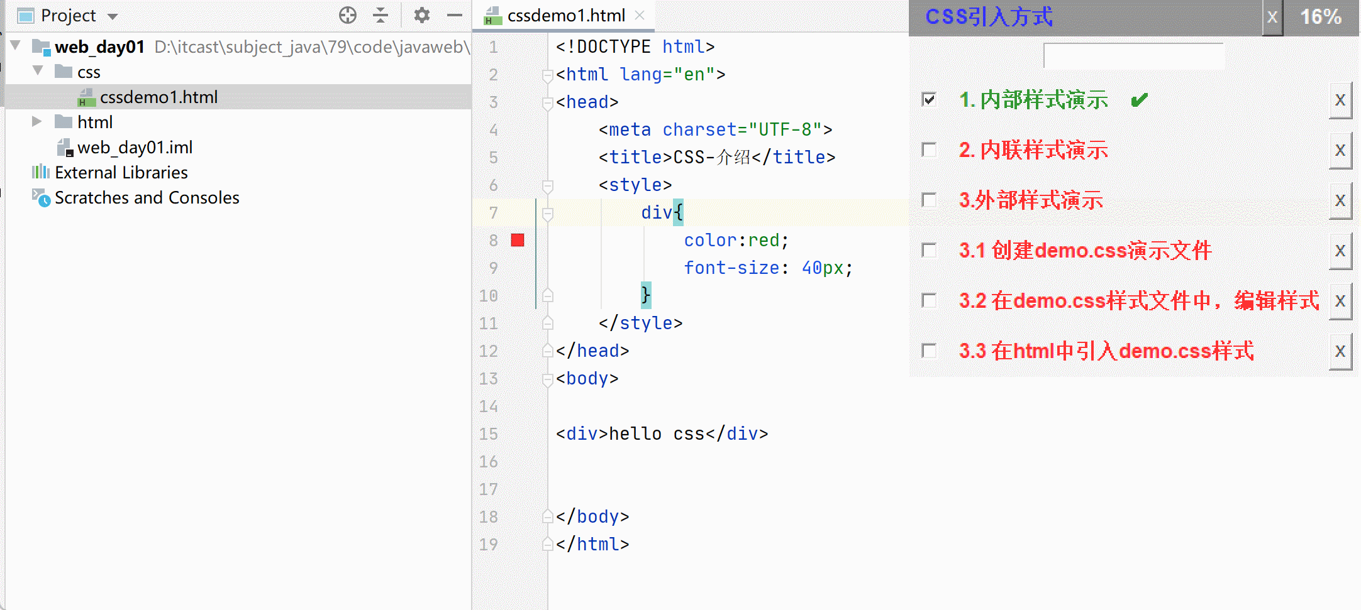Image resolution: width=1361 pixels, height=610 pixels.
Task: Check task 2 内联样式演示 checkbox
Action: 929,150
